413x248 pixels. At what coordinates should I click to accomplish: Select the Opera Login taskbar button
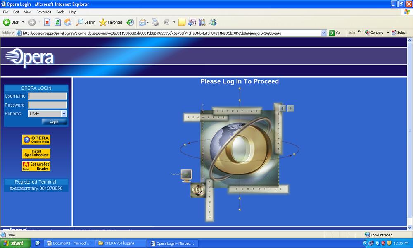pos(173,243)
